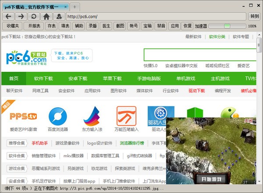This screenshot has width=263, height=193.
Task: Click the browser back arrow button
Action: (x=8, y=17)
